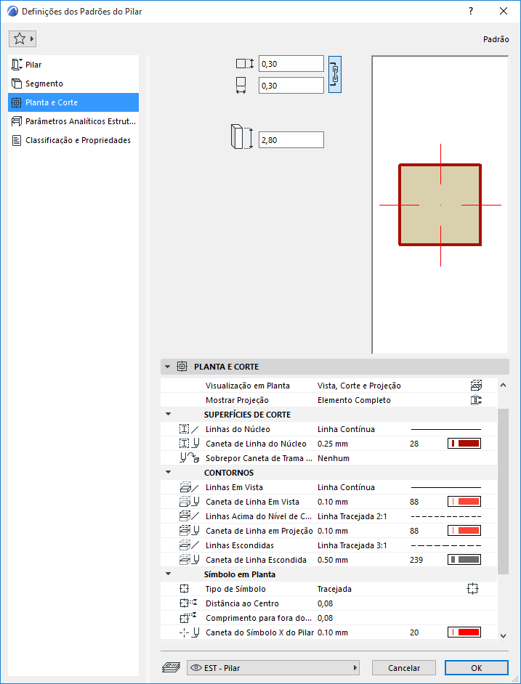This screenshot has height=684, width=521.
Task: Click the Cancelar button
Action: tap(404, 668)
